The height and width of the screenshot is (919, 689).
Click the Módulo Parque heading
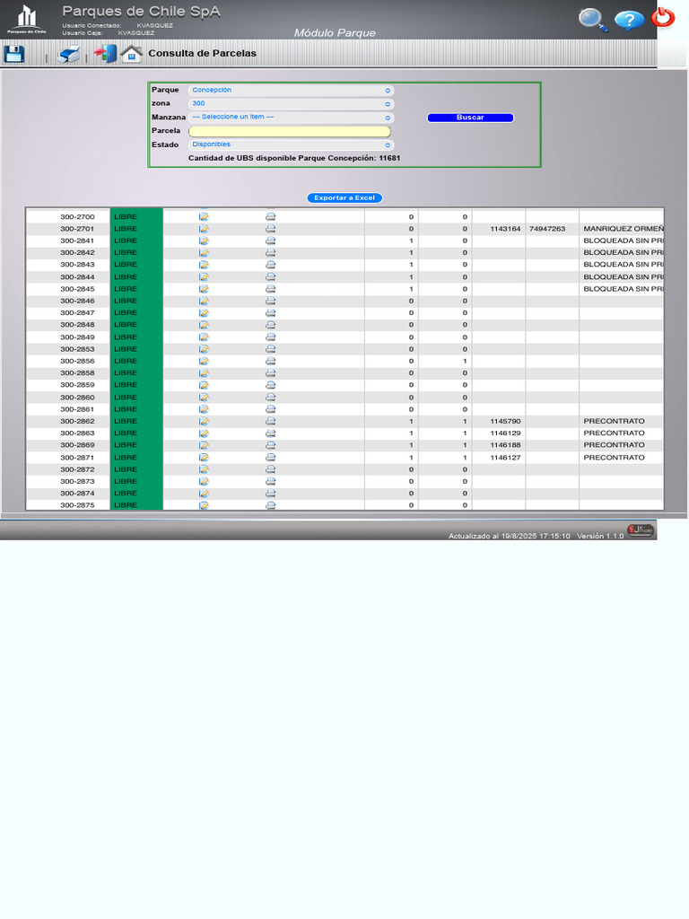click(335, 33)
